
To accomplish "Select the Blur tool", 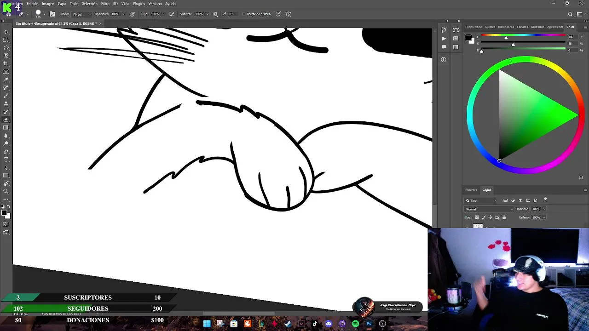I will tap(6, 136).
